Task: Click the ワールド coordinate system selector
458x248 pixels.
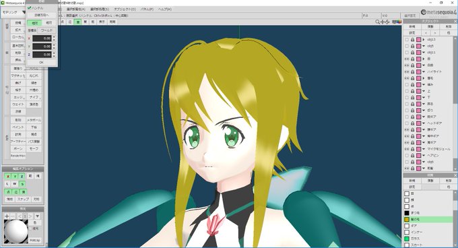Action: 47,30
